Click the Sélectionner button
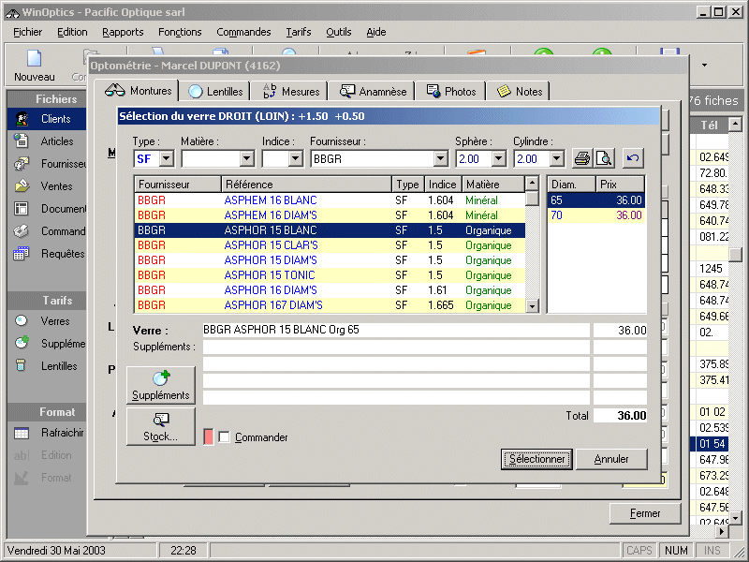 point(536,459)
